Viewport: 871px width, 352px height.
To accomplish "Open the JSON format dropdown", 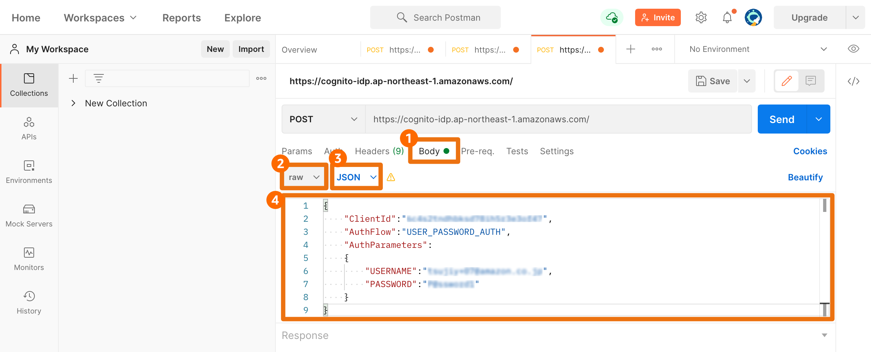I will (x=356, y=177).
